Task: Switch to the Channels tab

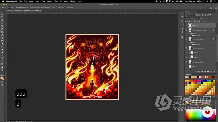Action: click(x=194, y=12)
